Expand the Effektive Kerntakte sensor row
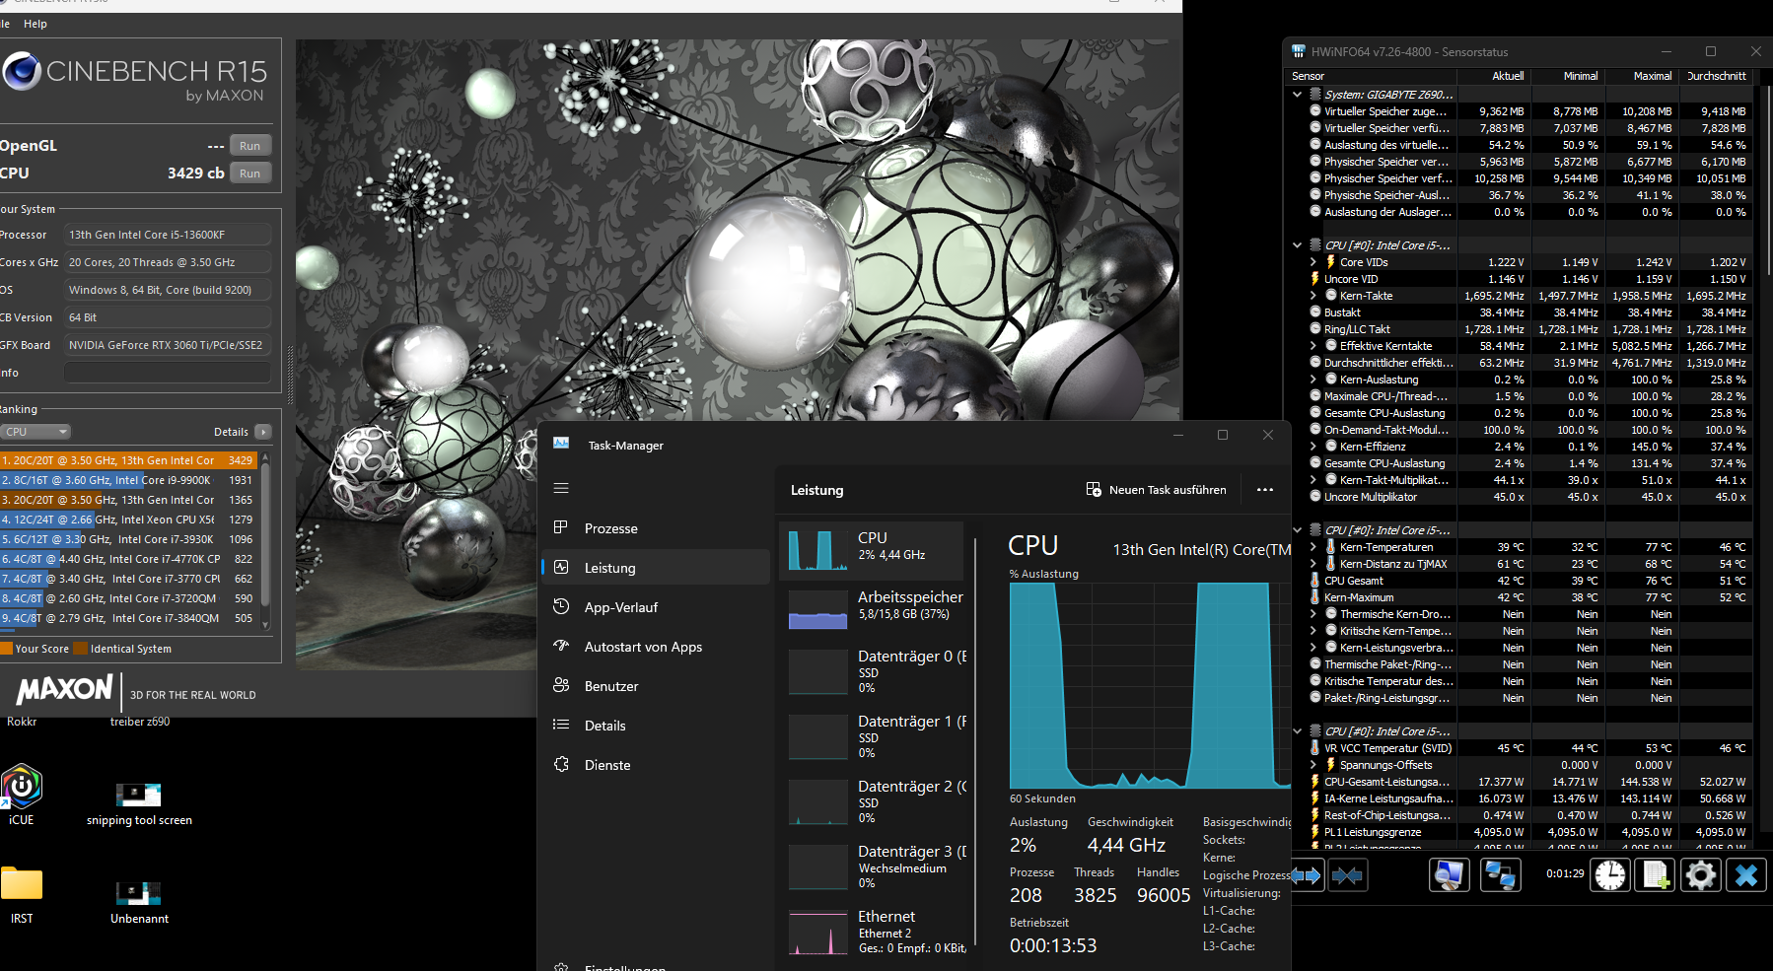 [x=1313, y=346]
